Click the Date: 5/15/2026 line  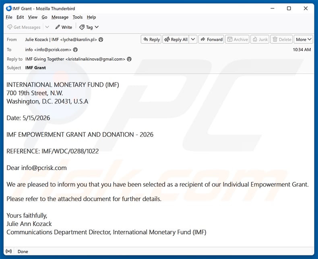pos(28,118)
